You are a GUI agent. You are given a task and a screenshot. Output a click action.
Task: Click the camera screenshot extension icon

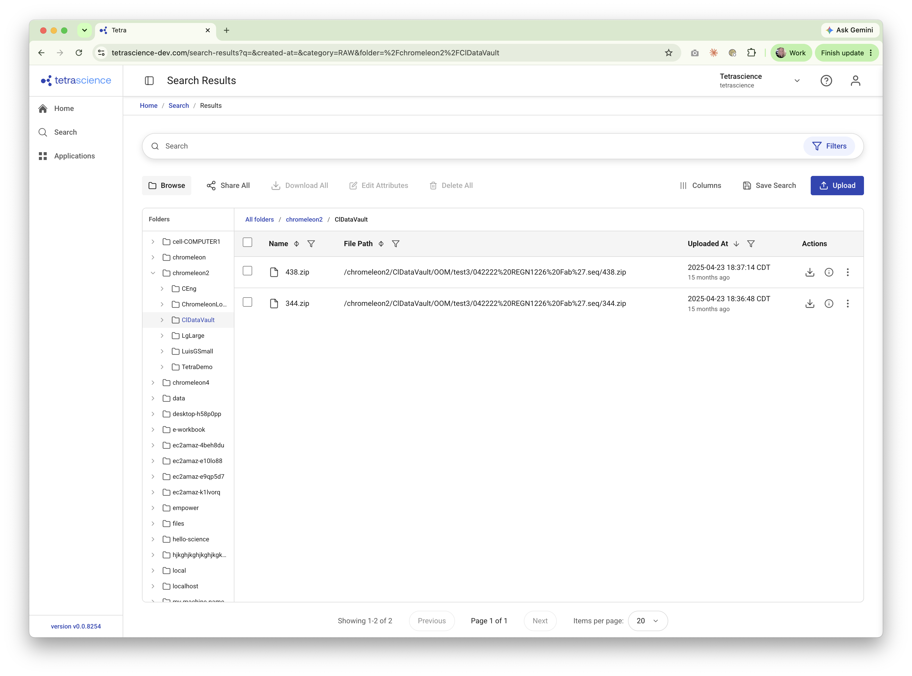click(695, 53)
